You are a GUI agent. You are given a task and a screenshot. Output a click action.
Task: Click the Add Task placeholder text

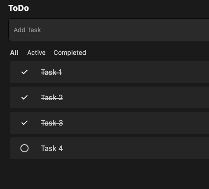[x=27, y=30]
